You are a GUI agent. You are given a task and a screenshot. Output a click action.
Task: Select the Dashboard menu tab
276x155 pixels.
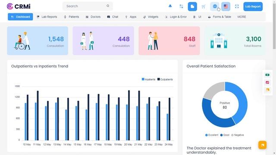coord(20,17)
